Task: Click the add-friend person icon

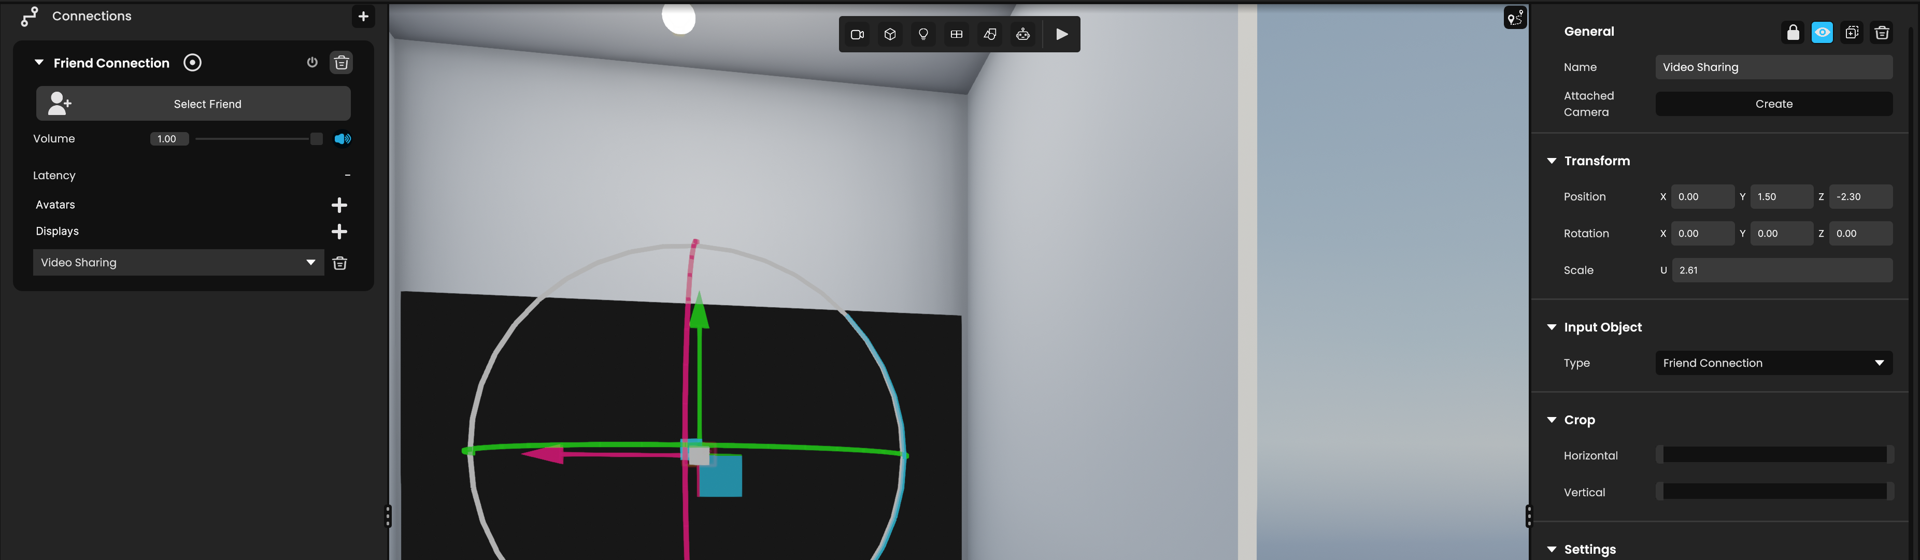Action: pyautogui.click(x=59, y=104)
